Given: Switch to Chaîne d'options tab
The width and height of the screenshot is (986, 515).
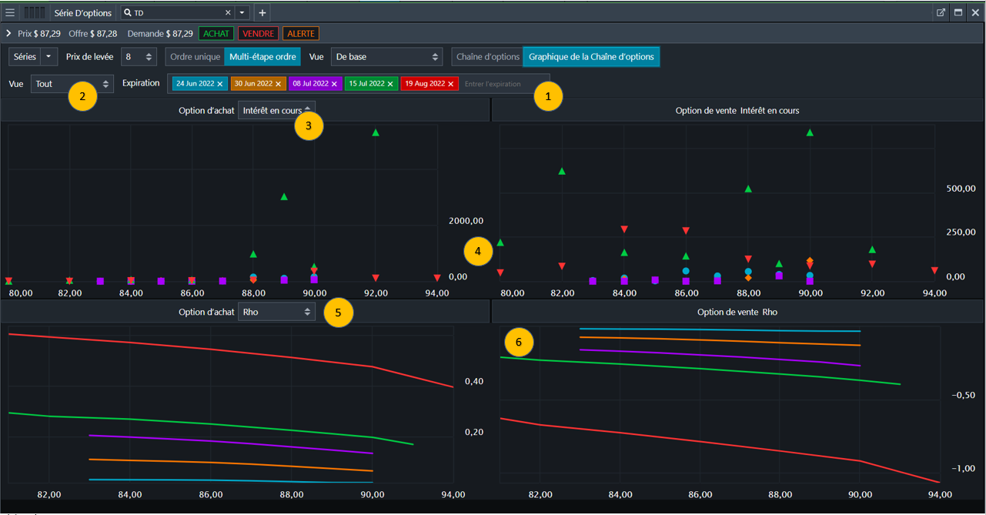Looking at the screenshot, I should click(x=488, y=57).
